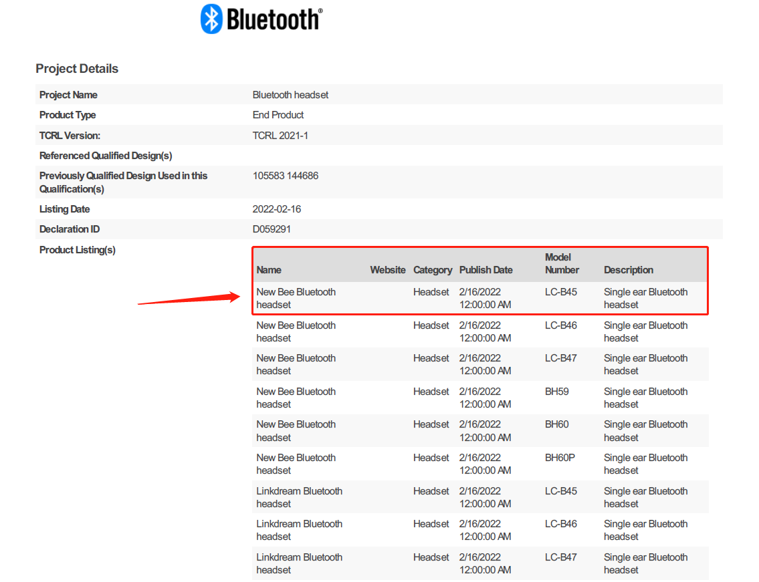The height and width of the screenshot is (582, 759).
Task: Select the New Bee name in the first LC-B45 row
Action: click(x=296, y=299)
